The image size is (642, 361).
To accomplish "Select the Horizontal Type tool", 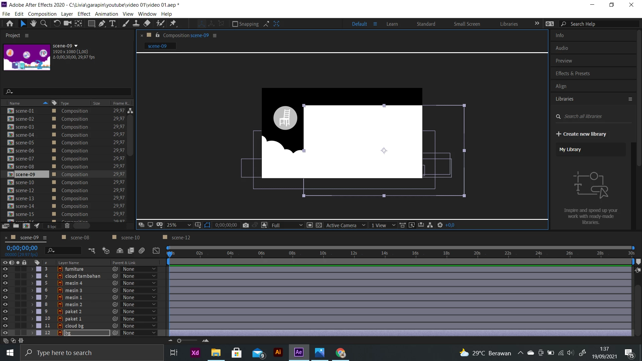I will (x=113, y=24).
